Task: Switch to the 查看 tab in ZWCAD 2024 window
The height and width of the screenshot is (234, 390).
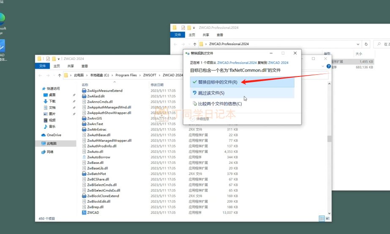Action: click(x=85, y=66)
